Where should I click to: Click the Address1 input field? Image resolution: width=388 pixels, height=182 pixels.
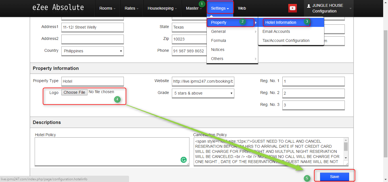93,27
